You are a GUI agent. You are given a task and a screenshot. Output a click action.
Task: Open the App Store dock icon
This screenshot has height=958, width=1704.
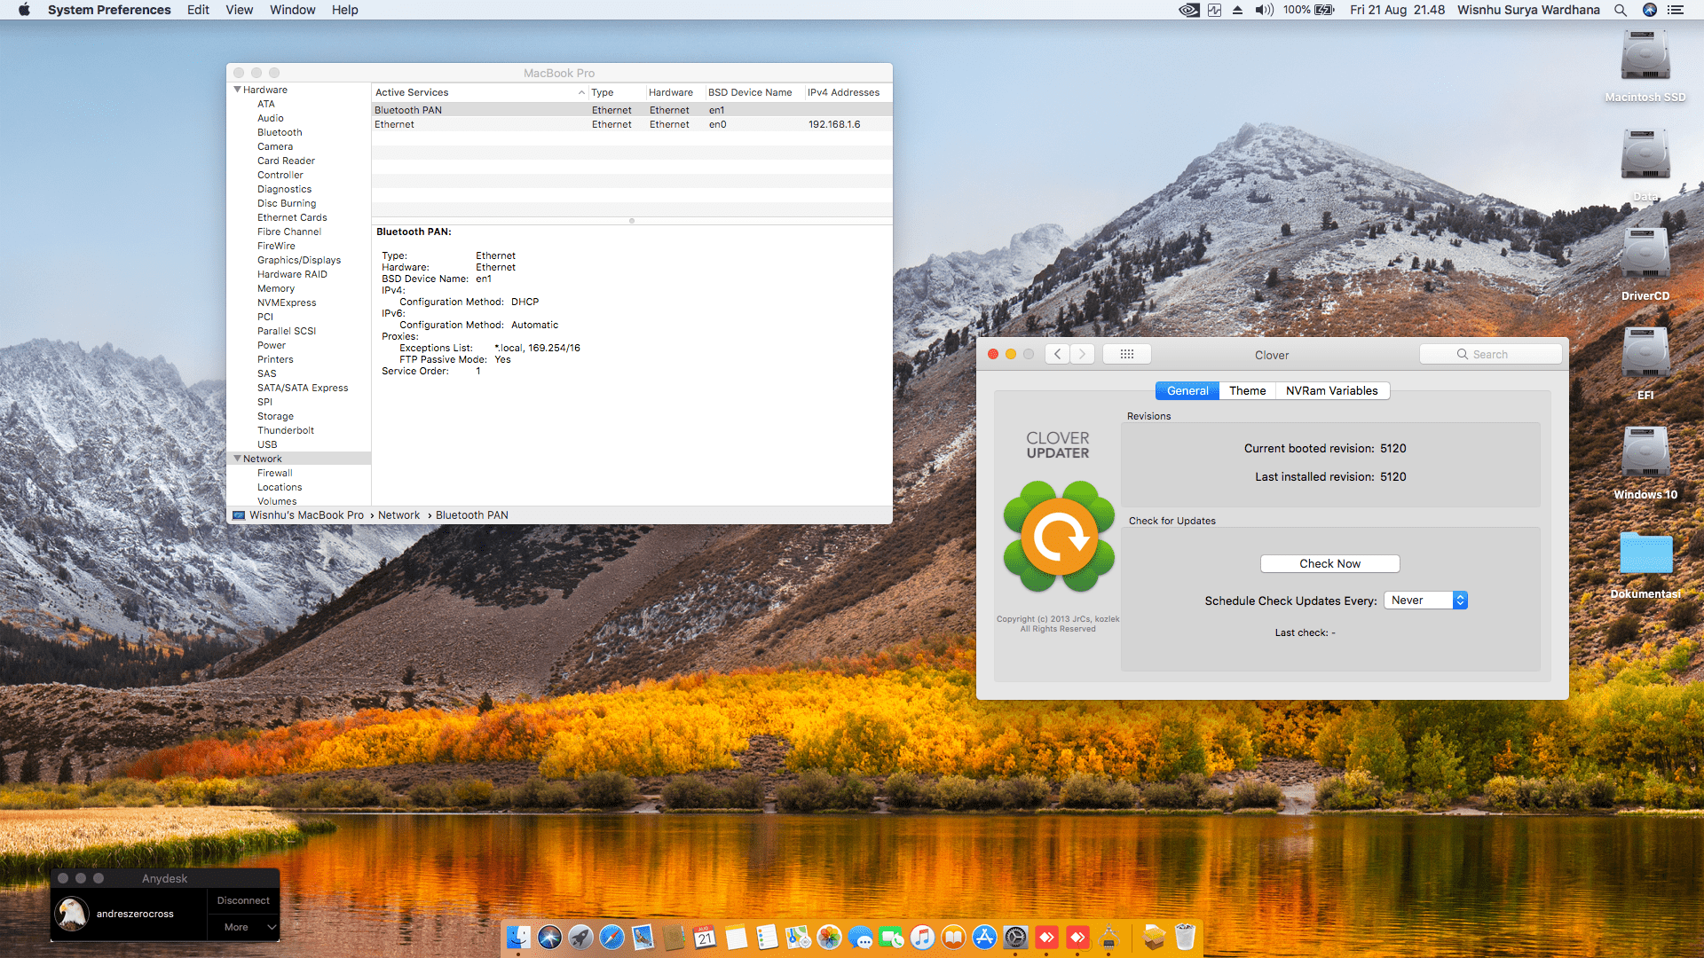point(984,937)
